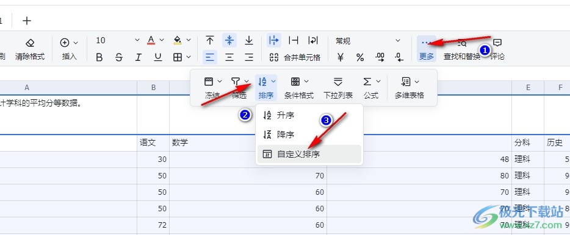The height and width of the screenshot is (235, 570).
Task: Click the 冻结 freeze icon
Action: (x=208, y=82)
